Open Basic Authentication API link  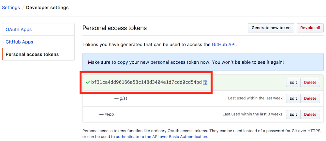(161, 137)
